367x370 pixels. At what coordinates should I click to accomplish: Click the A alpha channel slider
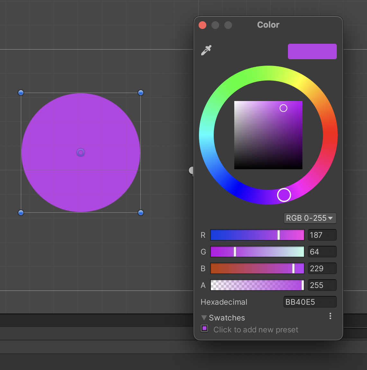point(257,285)
